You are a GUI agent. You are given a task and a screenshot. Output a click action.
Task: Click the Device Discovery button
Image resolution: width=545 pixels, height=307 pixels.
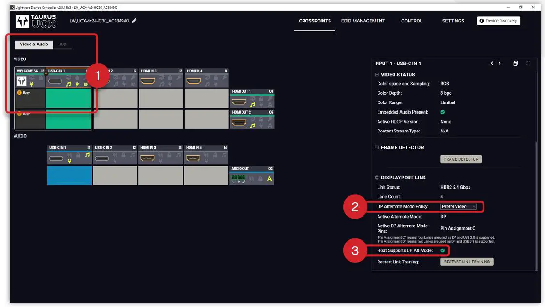pyautogui.click(x=499, y=21)
